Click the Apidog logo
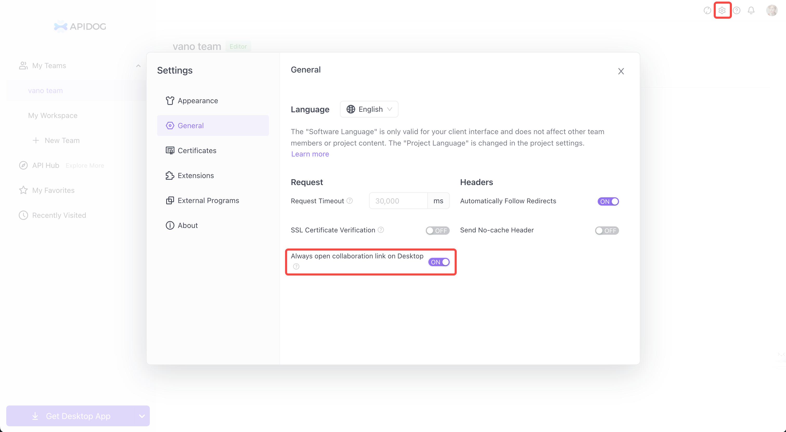The height and width of the screenshot is (432, 786). [80, 27]
